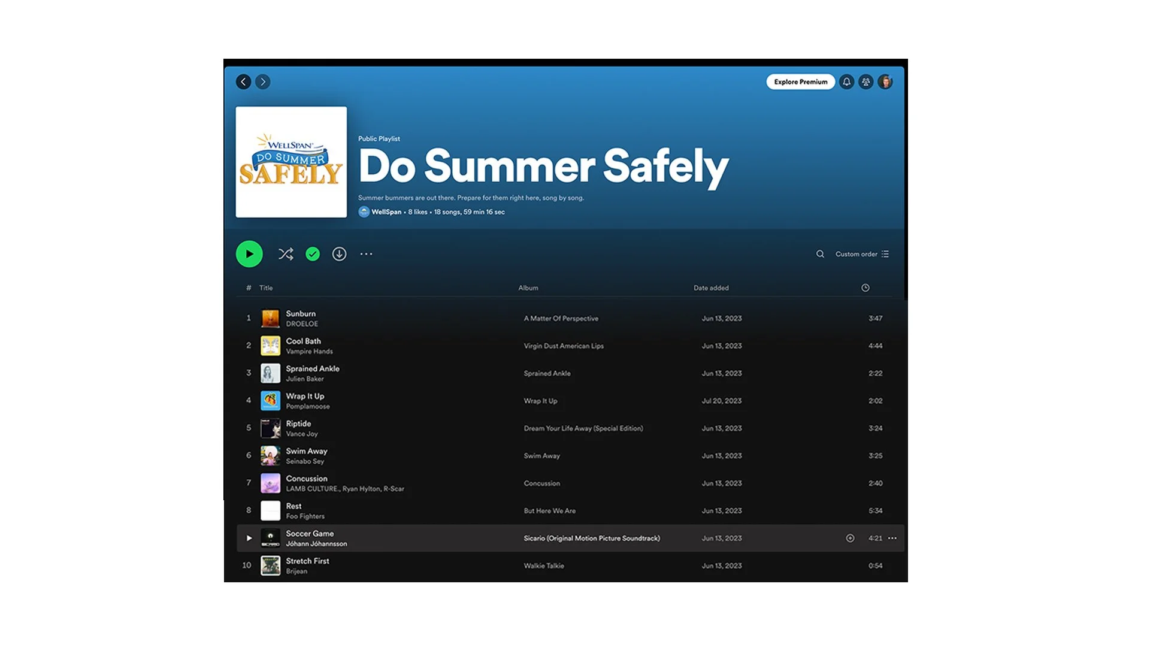Sort tracks by the Date added column
The width and height of the screenshot is (1150, 647).
[710, 288]
